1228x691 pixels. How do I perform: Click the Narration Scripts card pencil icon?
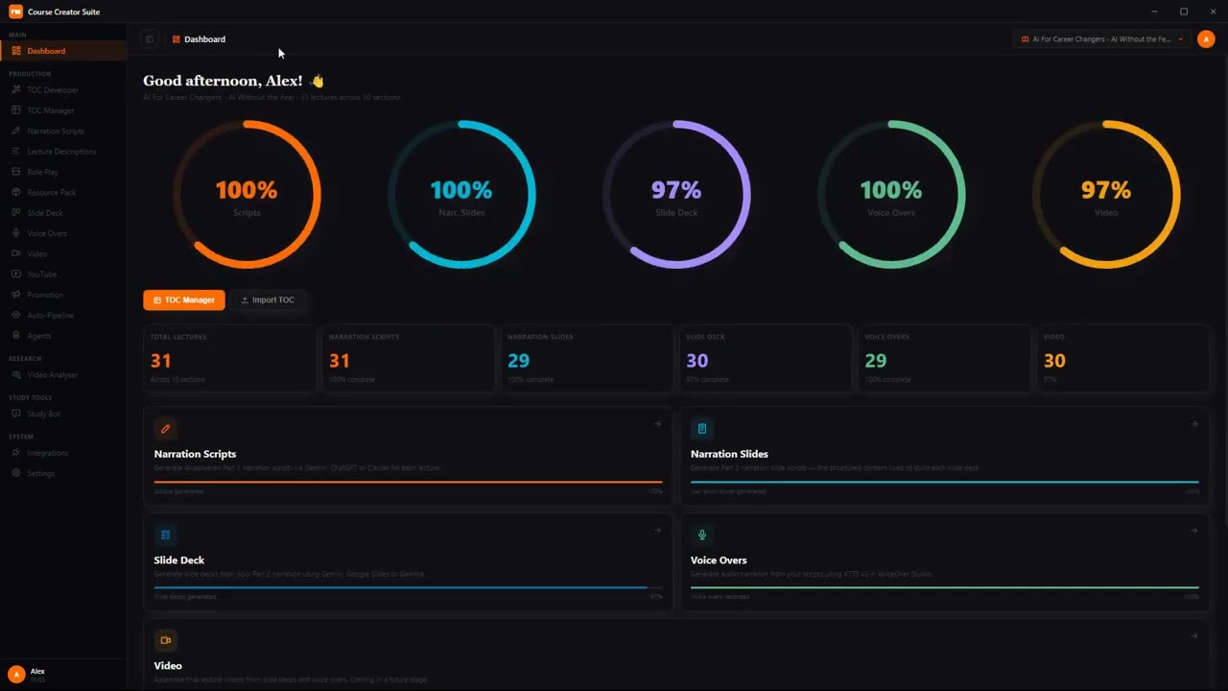(165, 429)
